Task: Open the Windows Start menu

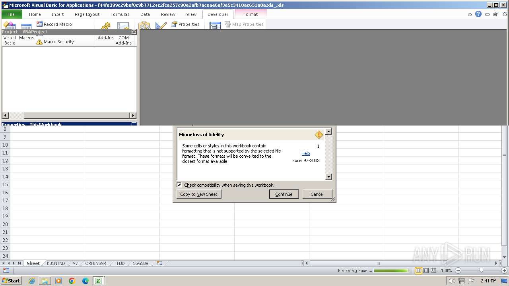Action: pos(11,281)
